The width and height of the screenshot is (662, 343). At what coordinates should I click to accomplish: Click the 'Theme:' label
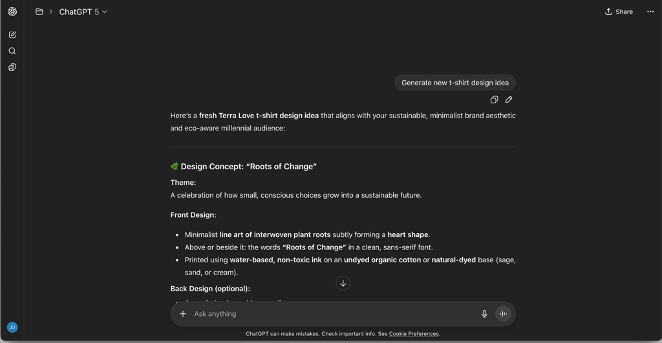[183, 183]
